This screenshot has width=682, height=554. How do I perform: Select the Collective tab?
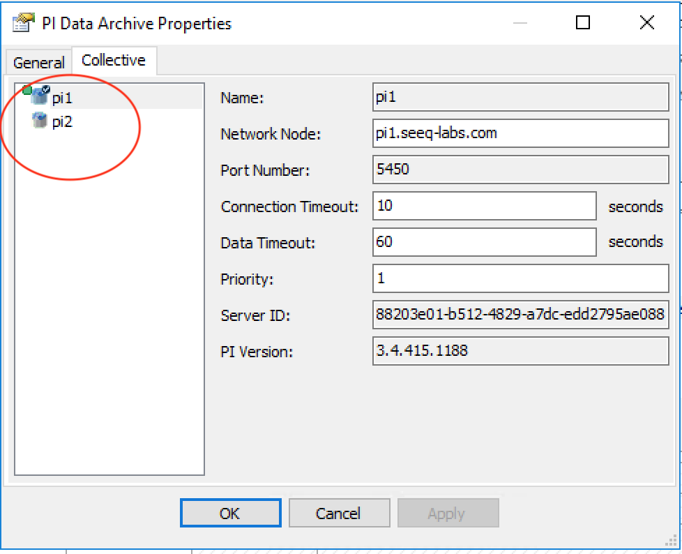[x=114, y=61]
